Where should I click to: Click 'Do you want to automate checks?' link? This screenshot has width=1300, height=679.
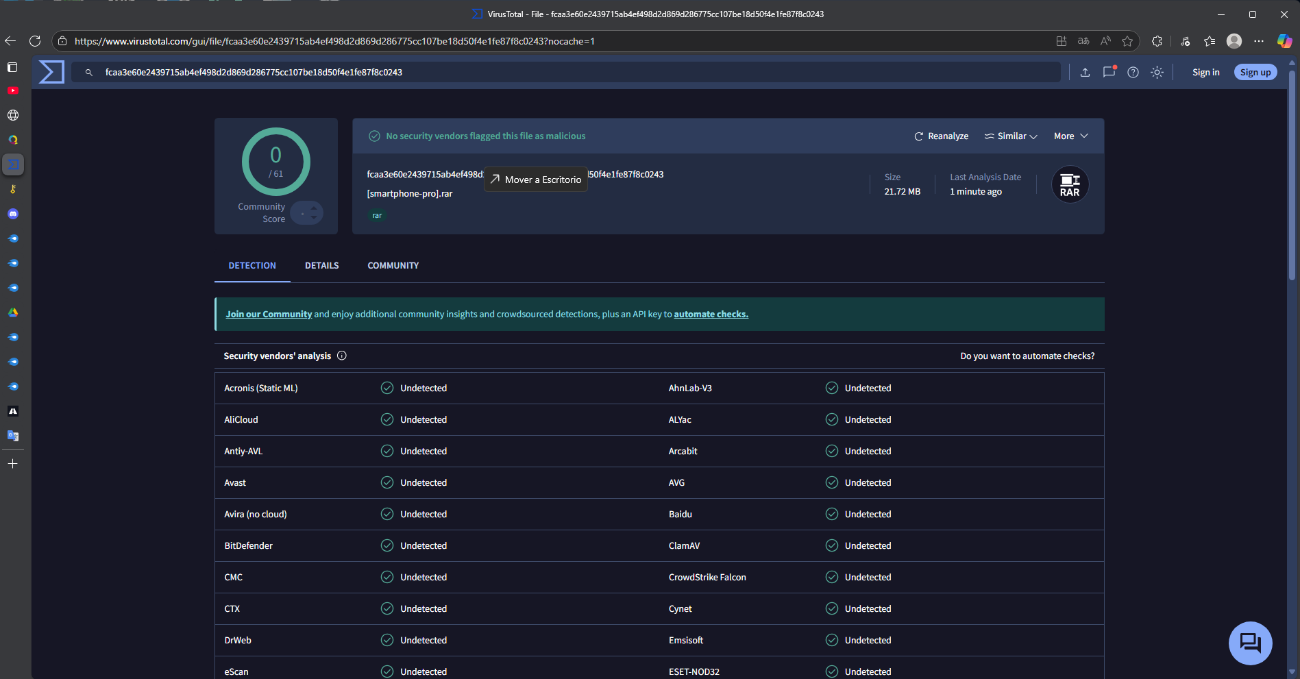click(1027, 356)
